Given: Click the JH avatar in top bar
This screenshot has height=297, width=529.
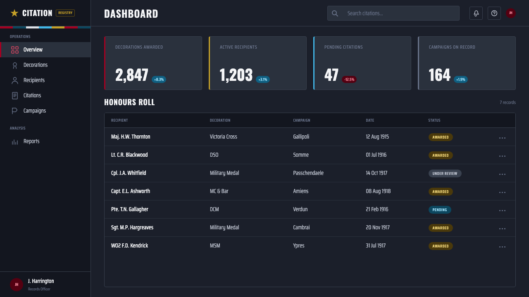Looking at the screenshot, I should coord(511,13).
